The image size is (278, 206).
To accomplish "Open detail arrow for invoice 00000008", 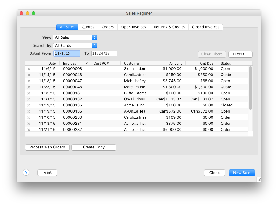I will (29, 69).
